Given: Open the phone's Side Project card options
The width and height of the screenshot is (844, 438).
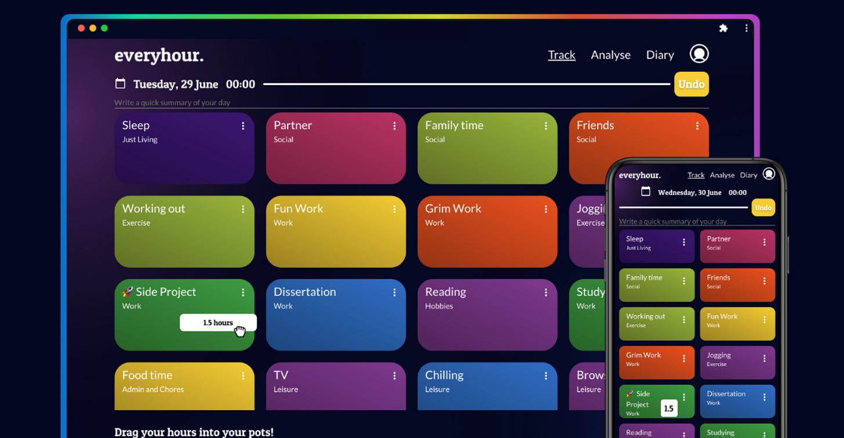Looking at the screenshot, I should pyautogui.click(x=684, y=397).
